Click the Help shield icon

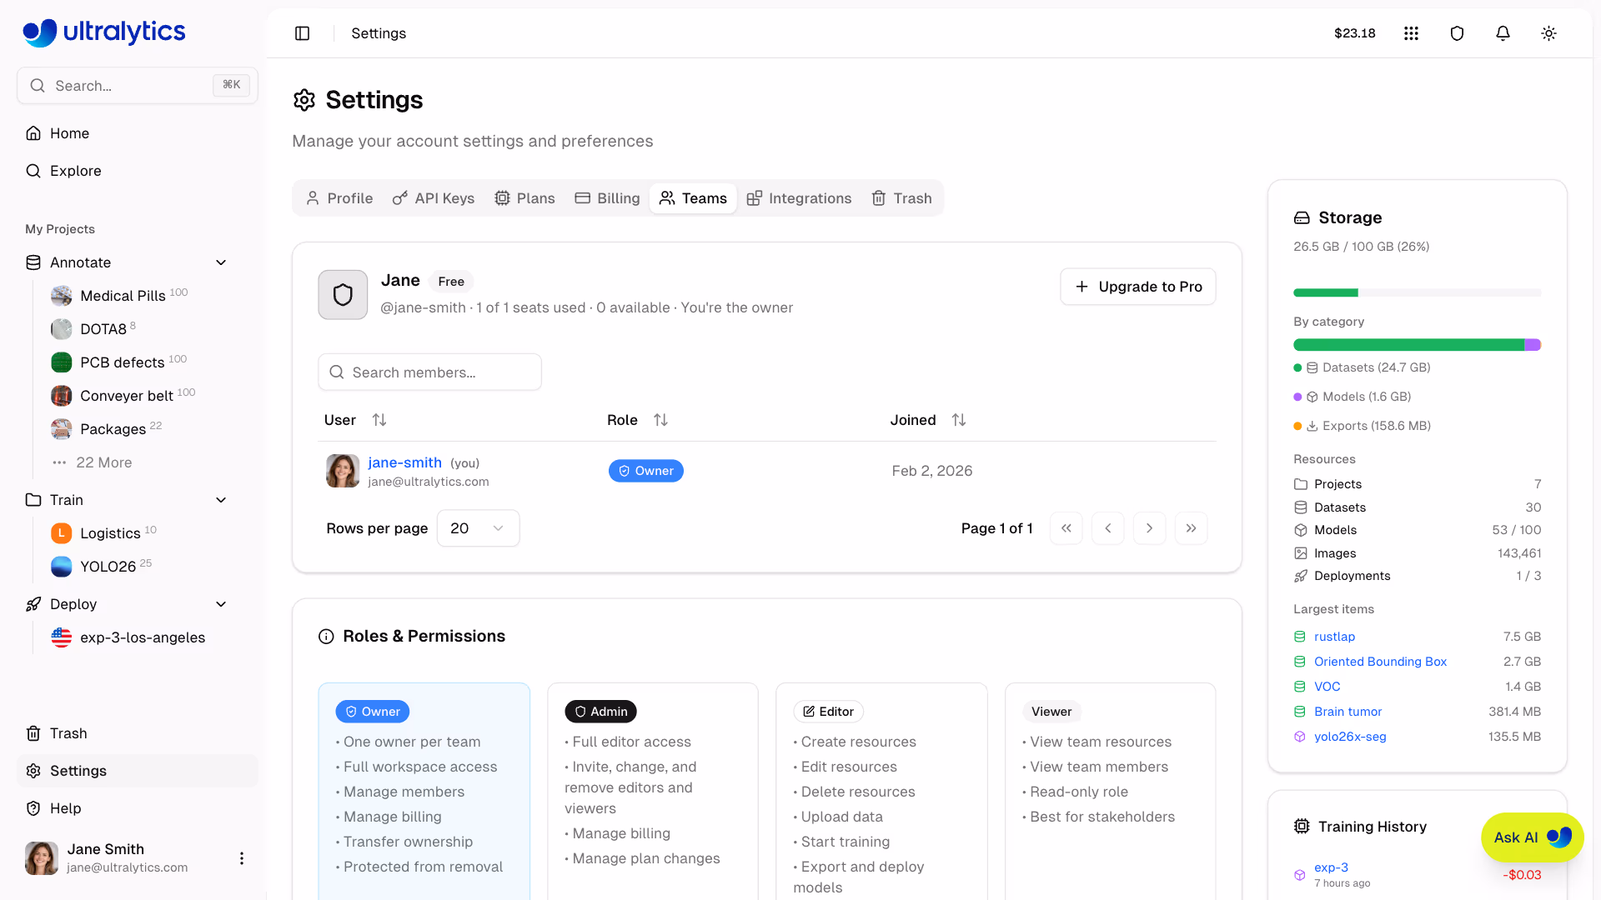tap(33, 808)
